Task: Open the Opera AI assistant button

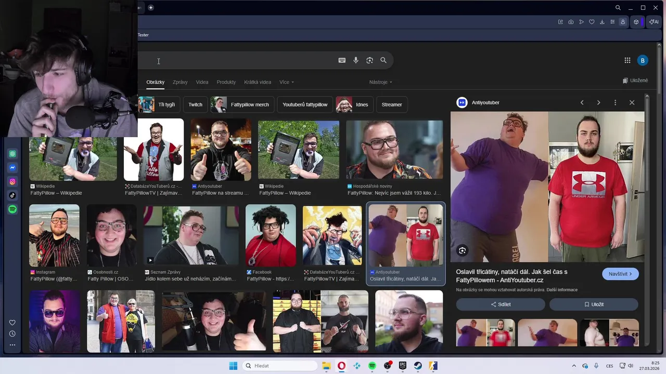Action: tap(654, 22)
